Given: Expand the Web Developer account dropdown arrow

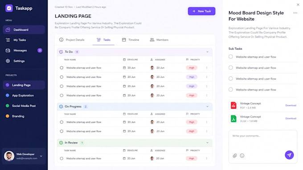Looking at the screenshot, I should tap(41, 156).
